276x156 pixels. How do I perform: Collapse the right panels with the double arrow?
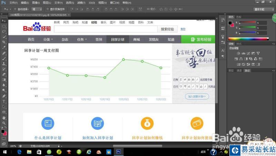coord(225,14)
